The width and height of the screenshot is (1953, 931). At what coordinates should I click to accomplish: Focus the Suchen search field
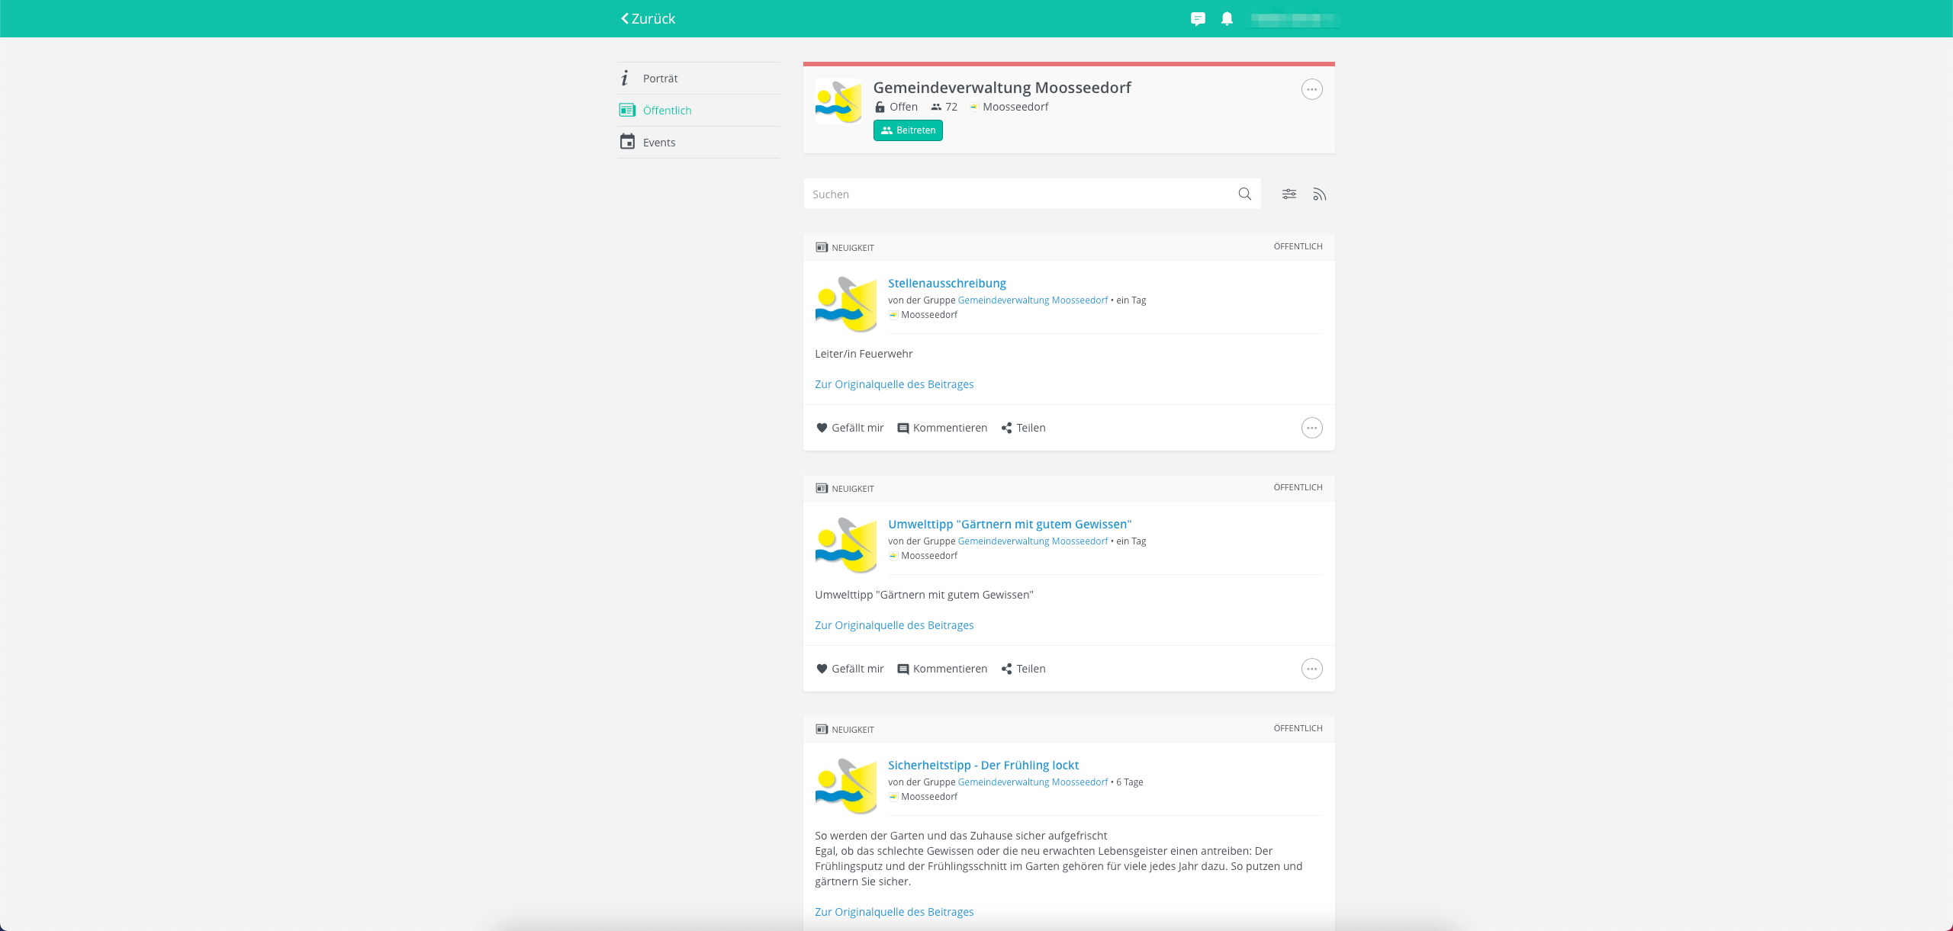point(1031,194)
